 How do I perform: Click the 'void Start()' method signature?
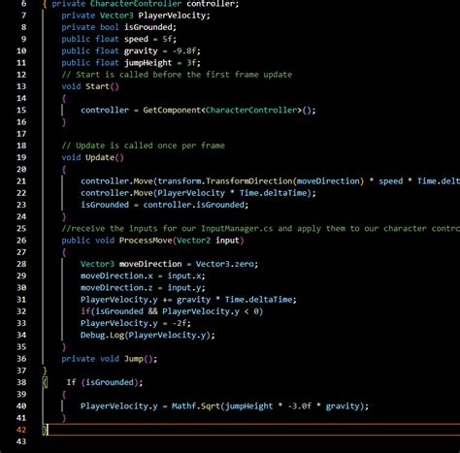90,86
